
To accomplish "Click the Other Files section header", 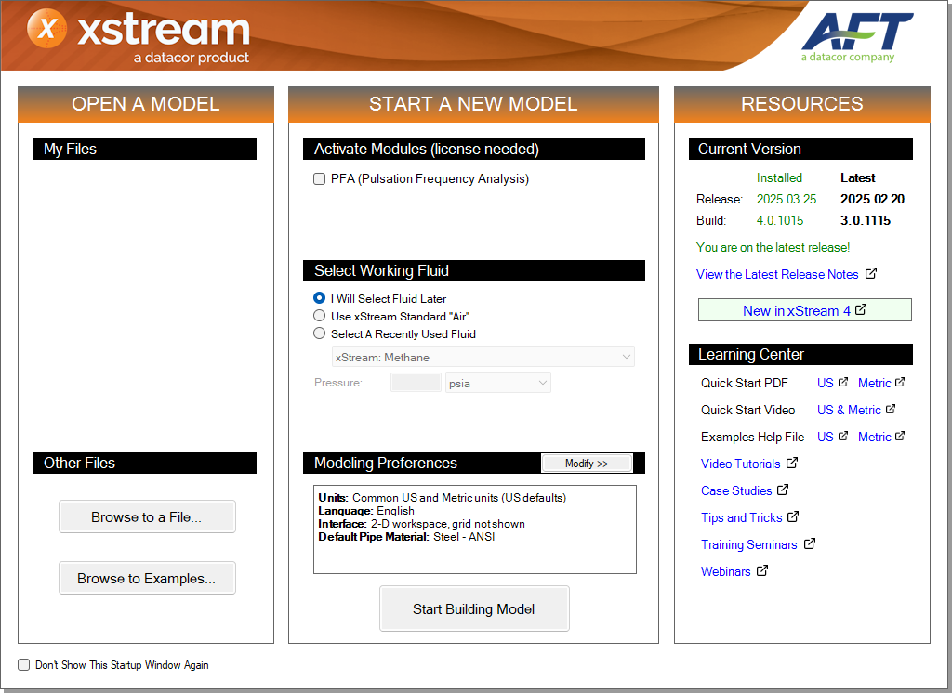I will (x=144, y=463).
